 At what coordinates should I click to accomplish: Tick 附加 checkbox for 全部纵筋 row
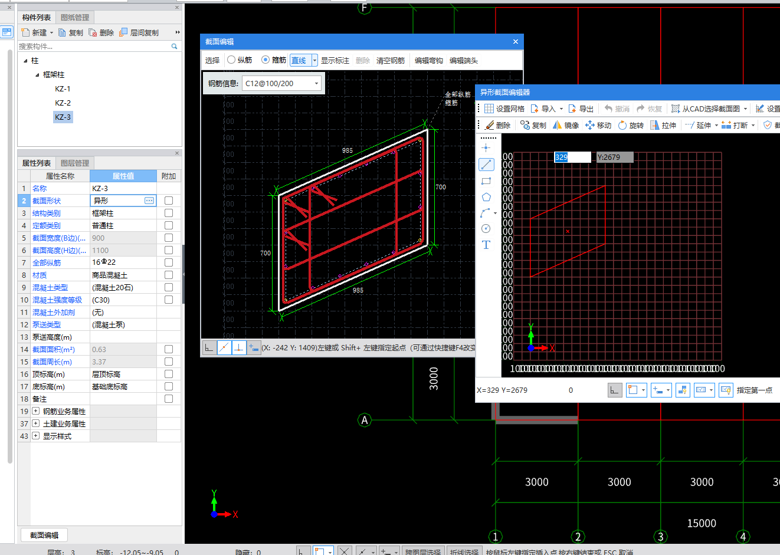click(169, 262)
